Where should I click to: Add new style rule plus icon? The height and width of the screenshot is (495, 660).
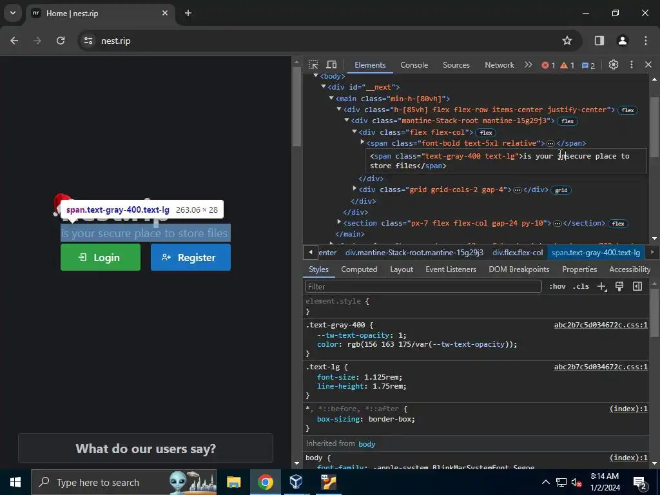602,286
